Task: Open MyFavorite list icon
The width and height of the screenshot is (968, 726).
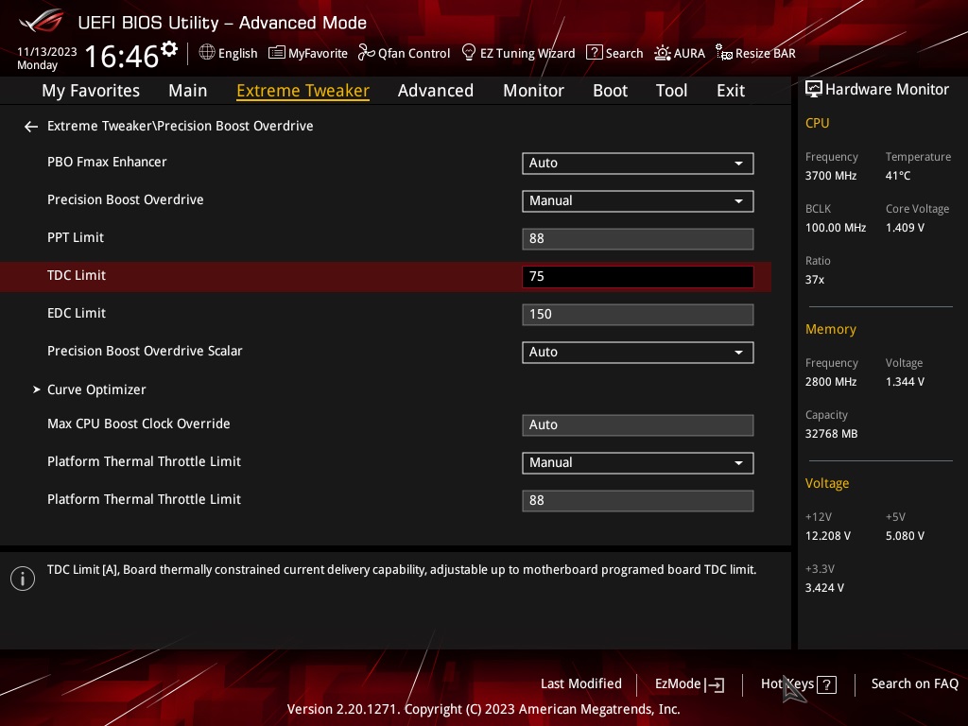Action: tap(277, 53)
